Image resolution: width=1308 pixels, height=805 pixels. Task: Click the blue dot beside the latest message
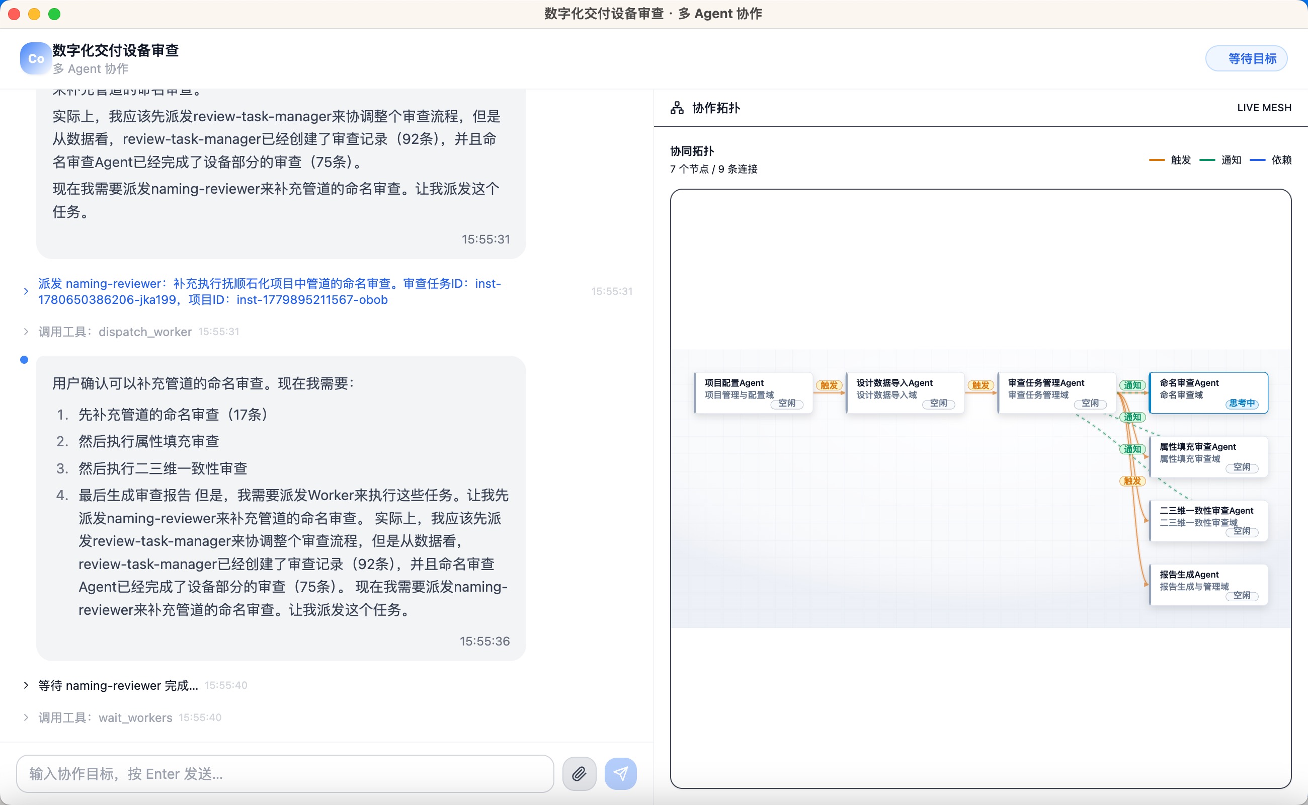24,360
